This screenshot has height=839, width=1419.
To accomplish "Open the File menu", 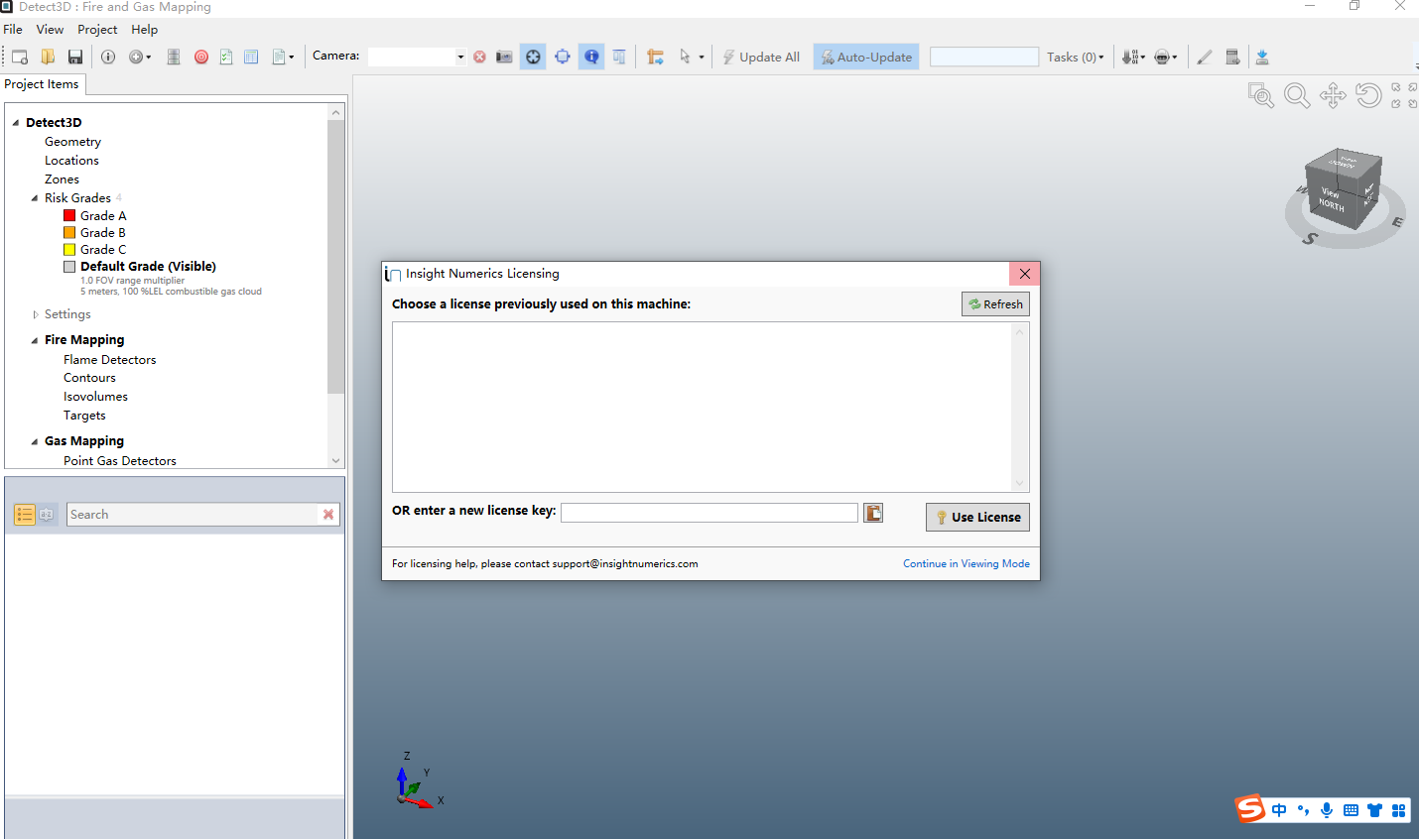I will point(13,30).
